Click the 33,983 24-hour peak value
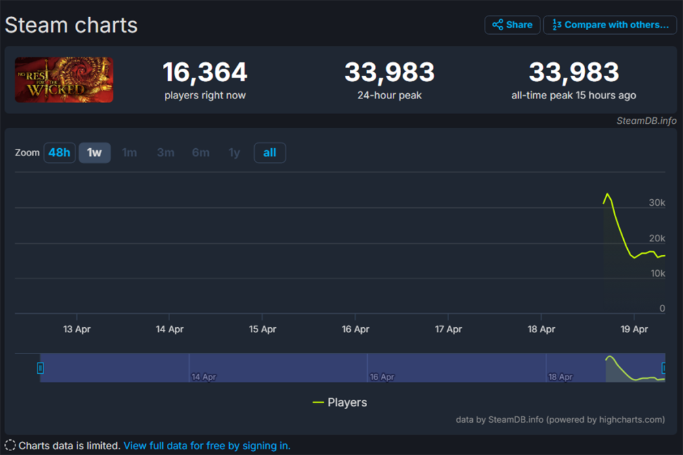The width and height of the screenshot is (683, 455). coord(389,72)
